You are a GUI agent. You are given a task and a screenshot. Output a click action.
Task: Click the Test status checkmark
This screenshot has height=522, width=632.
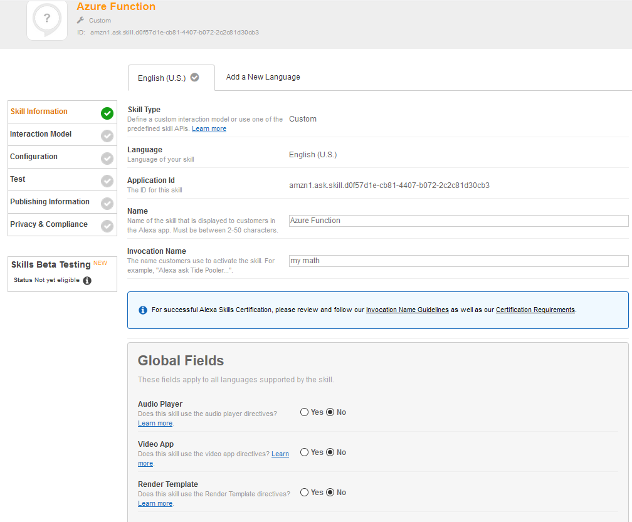tap(107, 181)
